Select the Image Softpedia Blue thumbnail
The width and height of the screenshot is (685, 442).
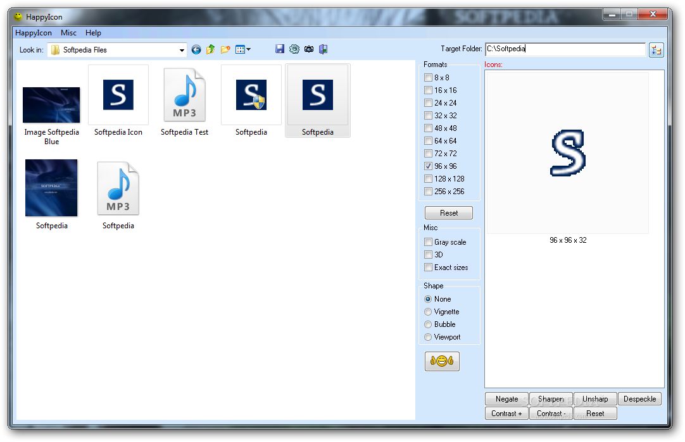[x=51, y=105]
